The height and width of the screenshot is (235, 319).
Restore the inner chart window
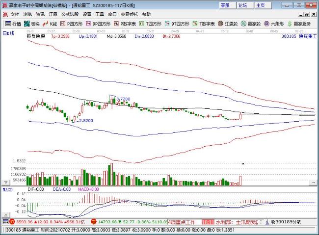pyautogui.click(x=307, y=14)
